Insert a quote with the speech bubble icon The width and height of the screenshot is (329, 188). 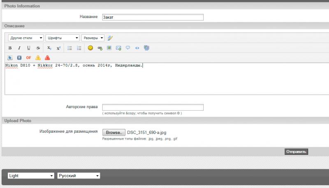[x=128, y=48]
